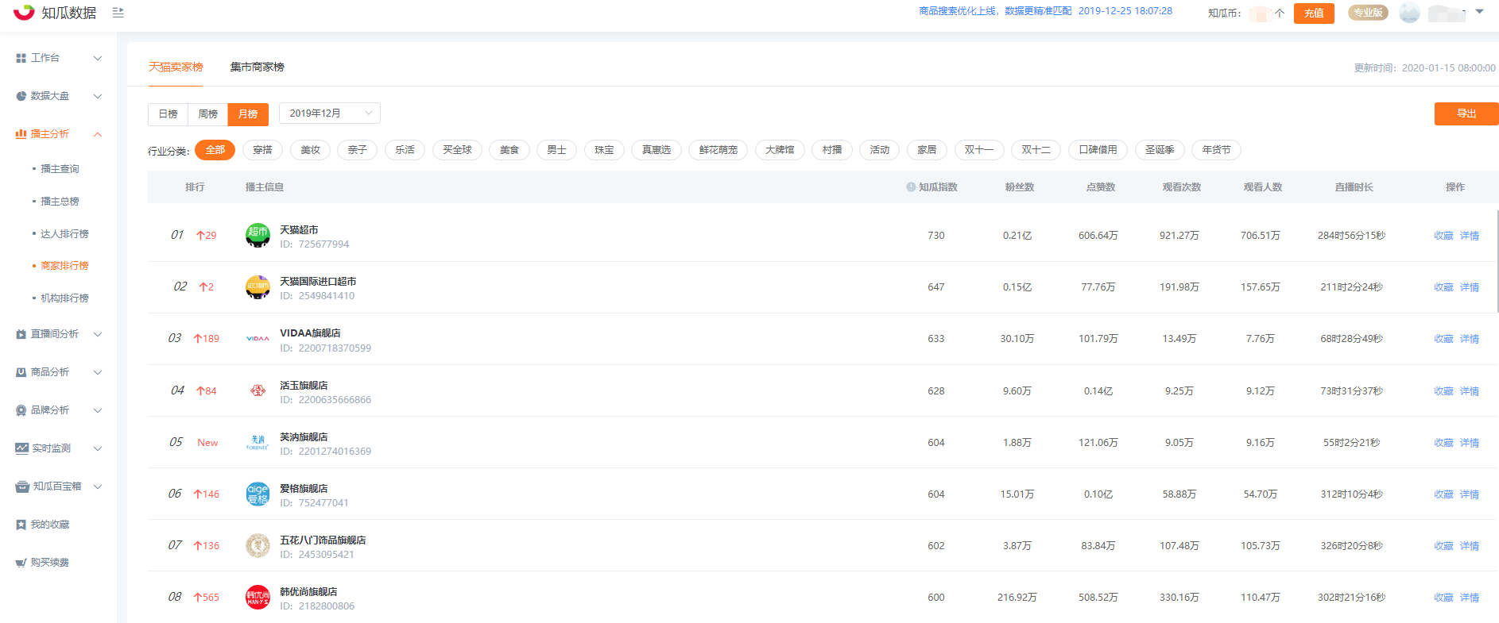This screenshot has height=623, width=1499.
Task: Click the 工作台 grid icon
Action: tap(21, 58)
